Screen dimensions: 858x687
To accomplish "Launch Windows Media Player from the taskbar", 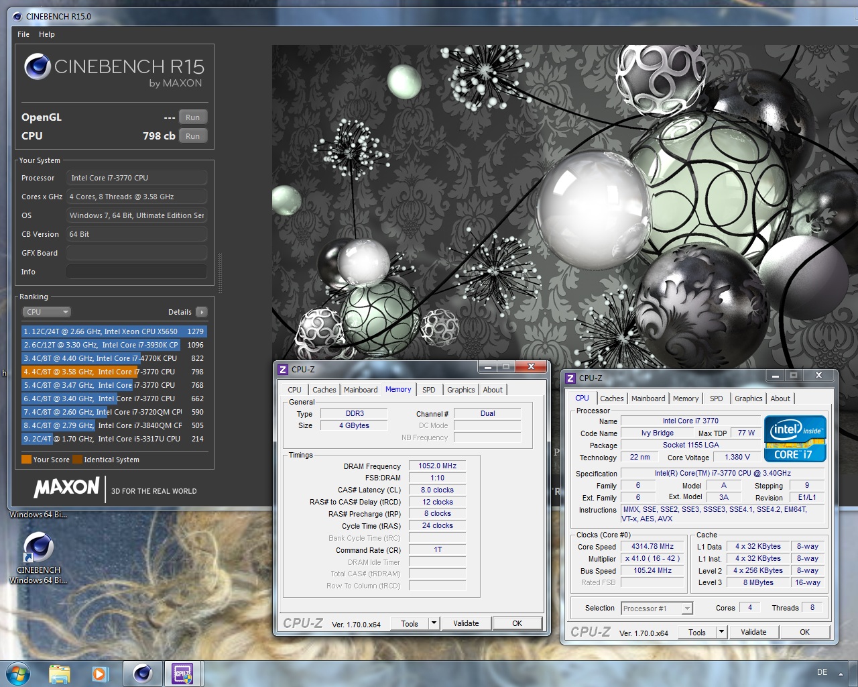I will click(x=100, y=673).
